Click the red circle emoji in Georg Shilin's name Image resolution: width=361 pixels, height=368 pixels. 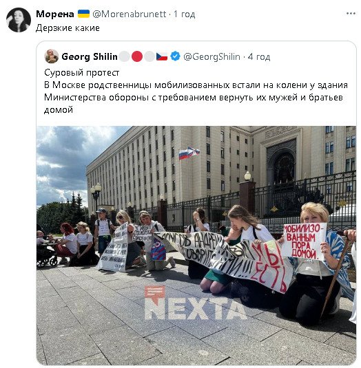coord(137,56)
